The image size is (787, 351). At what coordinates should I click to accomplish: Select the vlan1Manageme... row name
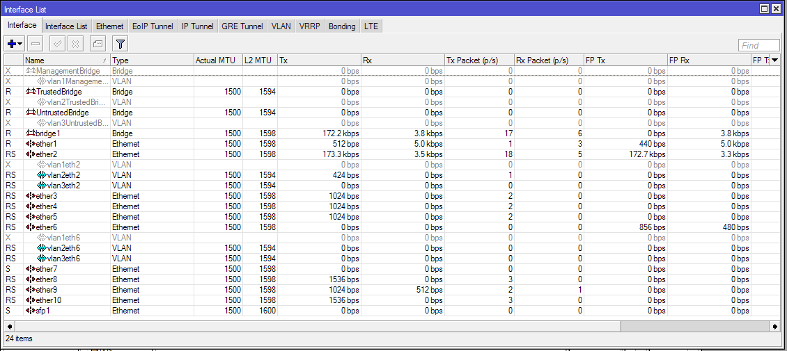click(x=77, y=81)
